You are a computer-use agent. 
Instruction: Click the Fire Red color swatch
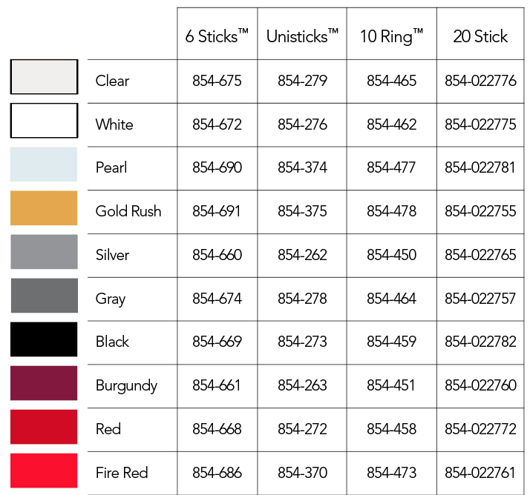click(x=44, y=471)
